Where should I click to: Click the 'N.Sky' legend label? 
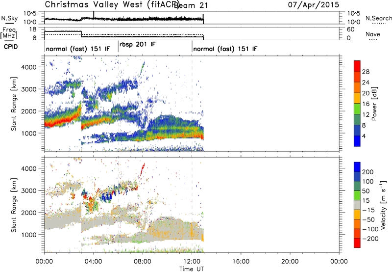coord(9,18)
